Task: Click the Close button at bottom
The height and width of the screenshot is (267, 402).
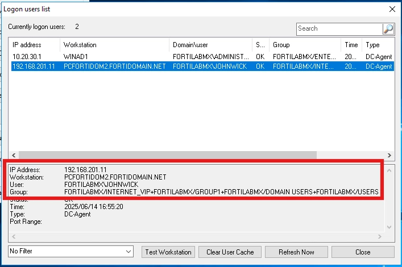Action: 363,252
